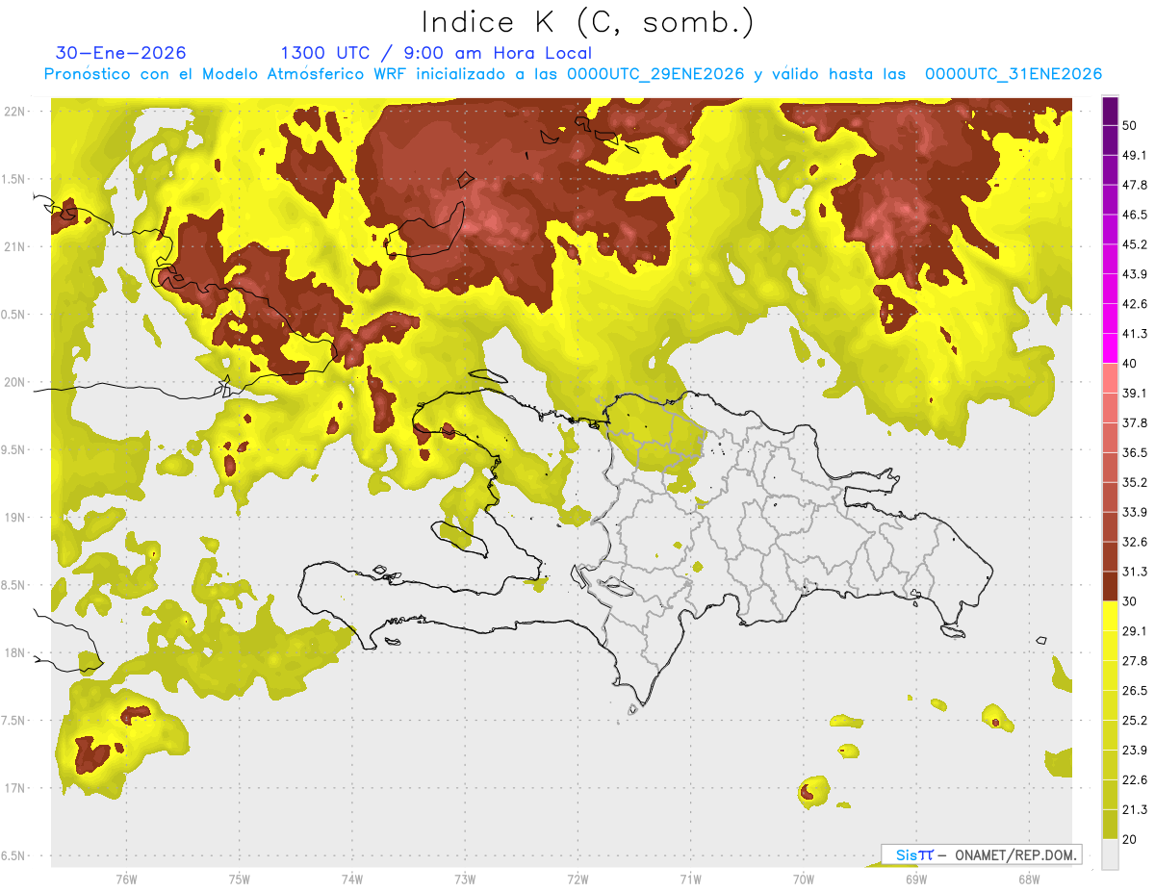This screenshot has height=892, width=1155.
Task: Click the colorbar value 27.8
Action: [x=1135, y=661]
